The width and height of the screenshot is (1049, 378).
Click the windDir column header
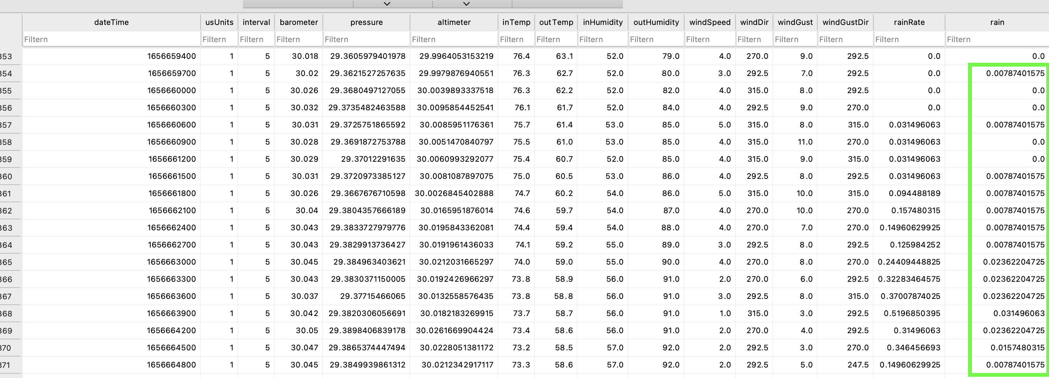(x=754, y=22)
